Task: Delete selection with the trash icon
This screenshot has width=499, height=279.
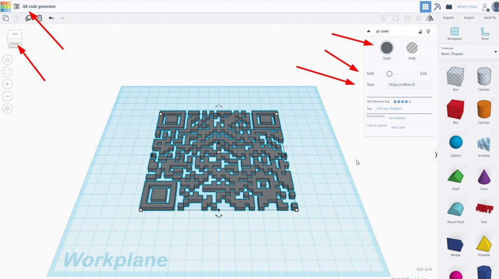Action: pyautogui.click(x=39, y=18)
